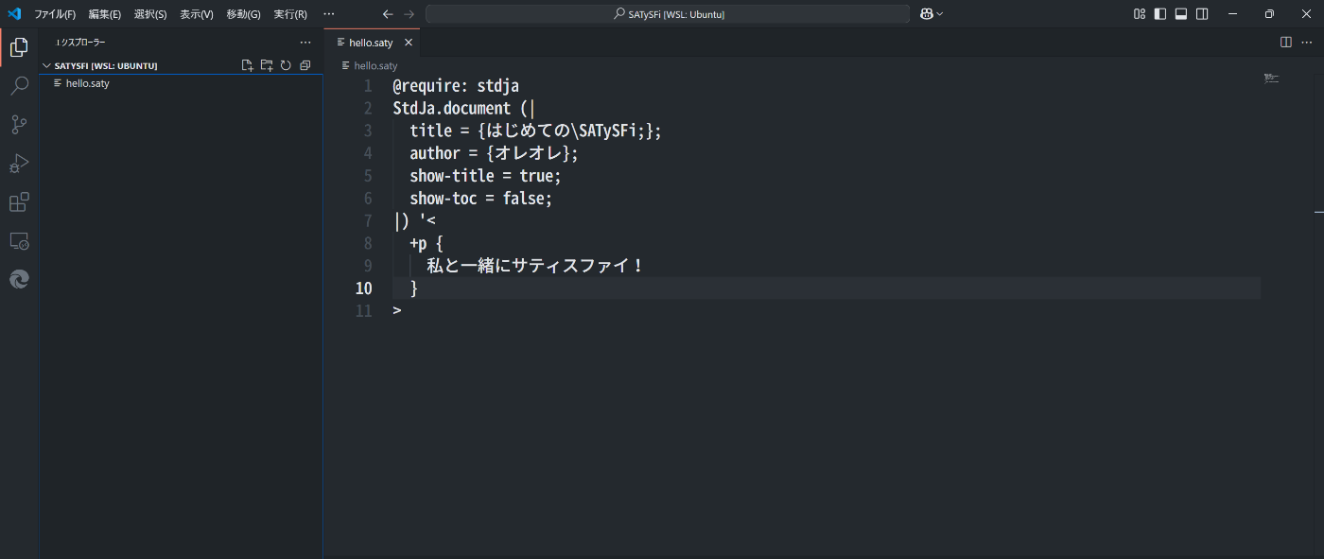Open the Copilot chat icon
This screenshot has width=1324, height=559.
coord(927,14)
